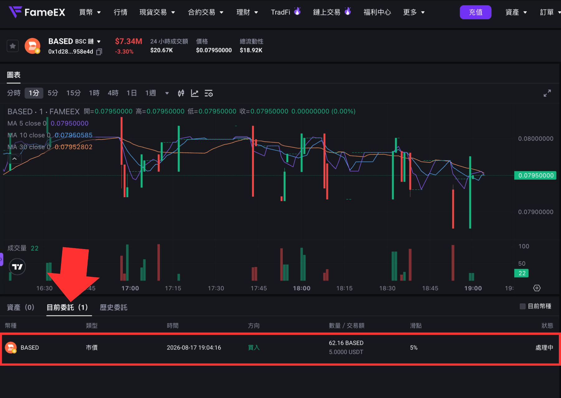Open 福利中心 rewards center
561x398 pixels.
[377, 12]
